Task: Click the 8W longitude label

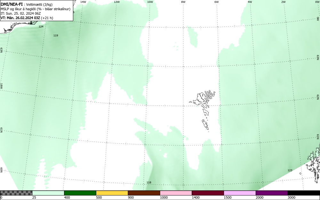Action: [183, 2]
